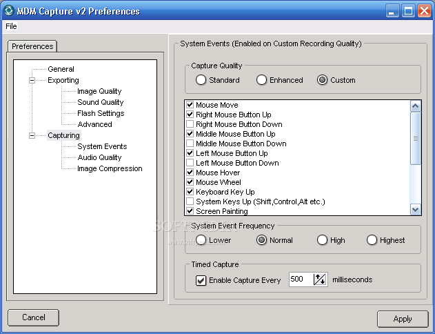
Task: Uncheck Middle Mouse Button Up
Action: [190, 134]
